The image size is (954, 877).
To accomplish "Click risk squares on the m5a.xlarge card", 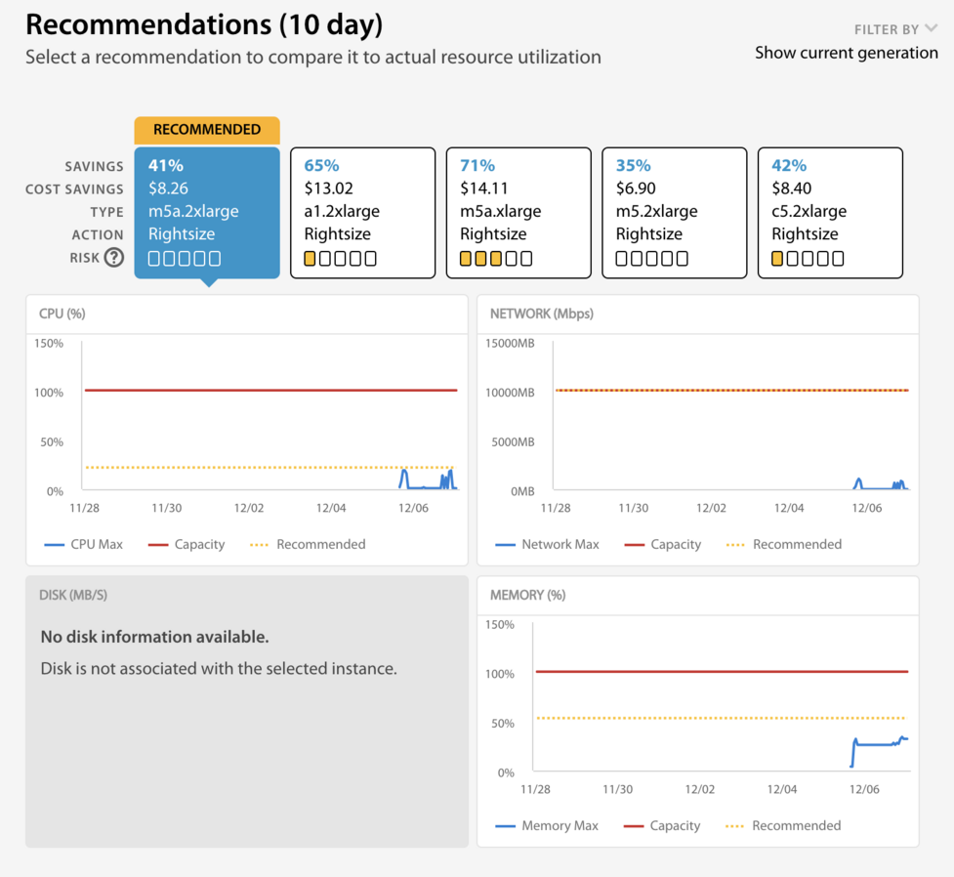I will point(496,259).
